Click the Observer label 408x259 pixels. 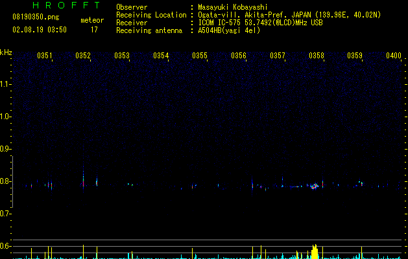pyautogui.click(x=132, y=7)
